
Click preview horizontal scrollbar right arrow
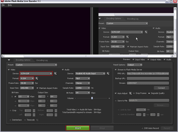pyautogui.click(x=172, y=56)
